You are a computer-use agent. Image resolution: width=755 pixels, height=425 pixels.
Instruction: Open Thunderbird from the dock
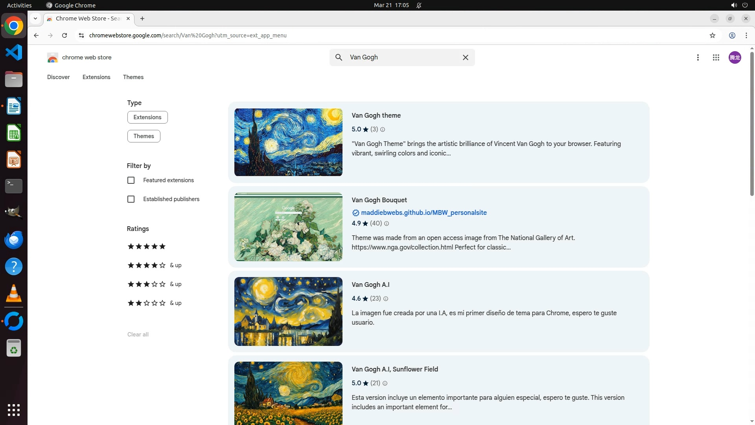(14, 240)
